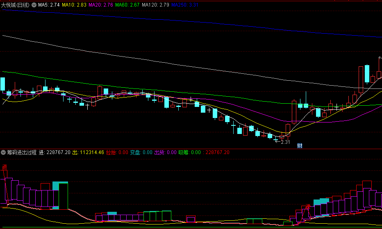Click the 2.31 low price annotation
The width and height of the screenshot is (382, 229).
285,142
